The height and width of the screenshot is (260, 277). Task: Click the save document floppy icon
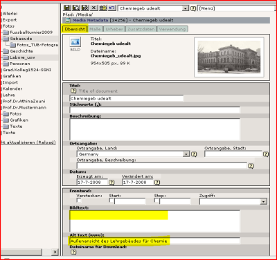pyautogui.click(x=67, y=8)
